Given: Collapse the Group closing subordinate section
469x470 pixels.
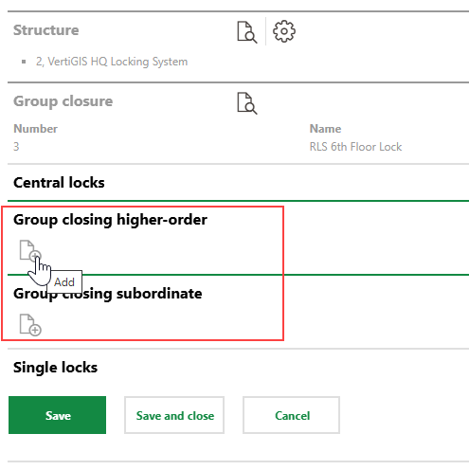Looking at the screenshot, I should pyautogui.click(x=108, y=294).
